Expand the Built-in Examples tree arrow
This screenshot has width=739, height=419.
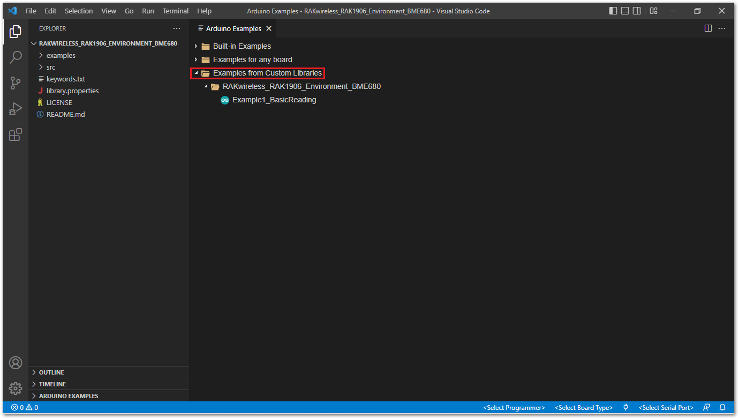pos(196,46)
